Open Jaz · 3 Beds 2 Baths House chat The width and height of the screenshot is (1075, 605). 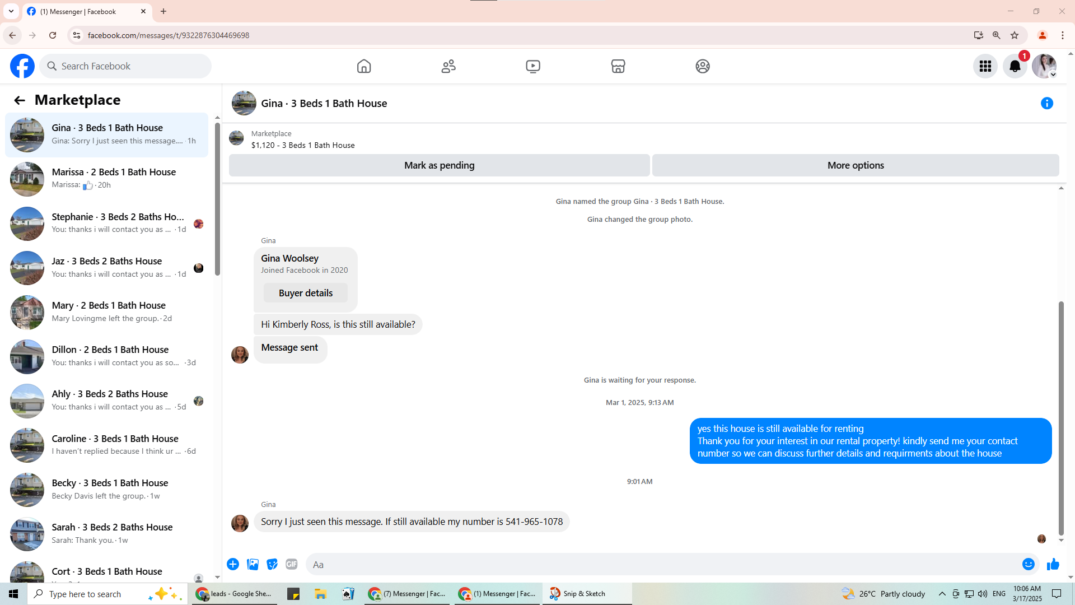pos(106,268)
